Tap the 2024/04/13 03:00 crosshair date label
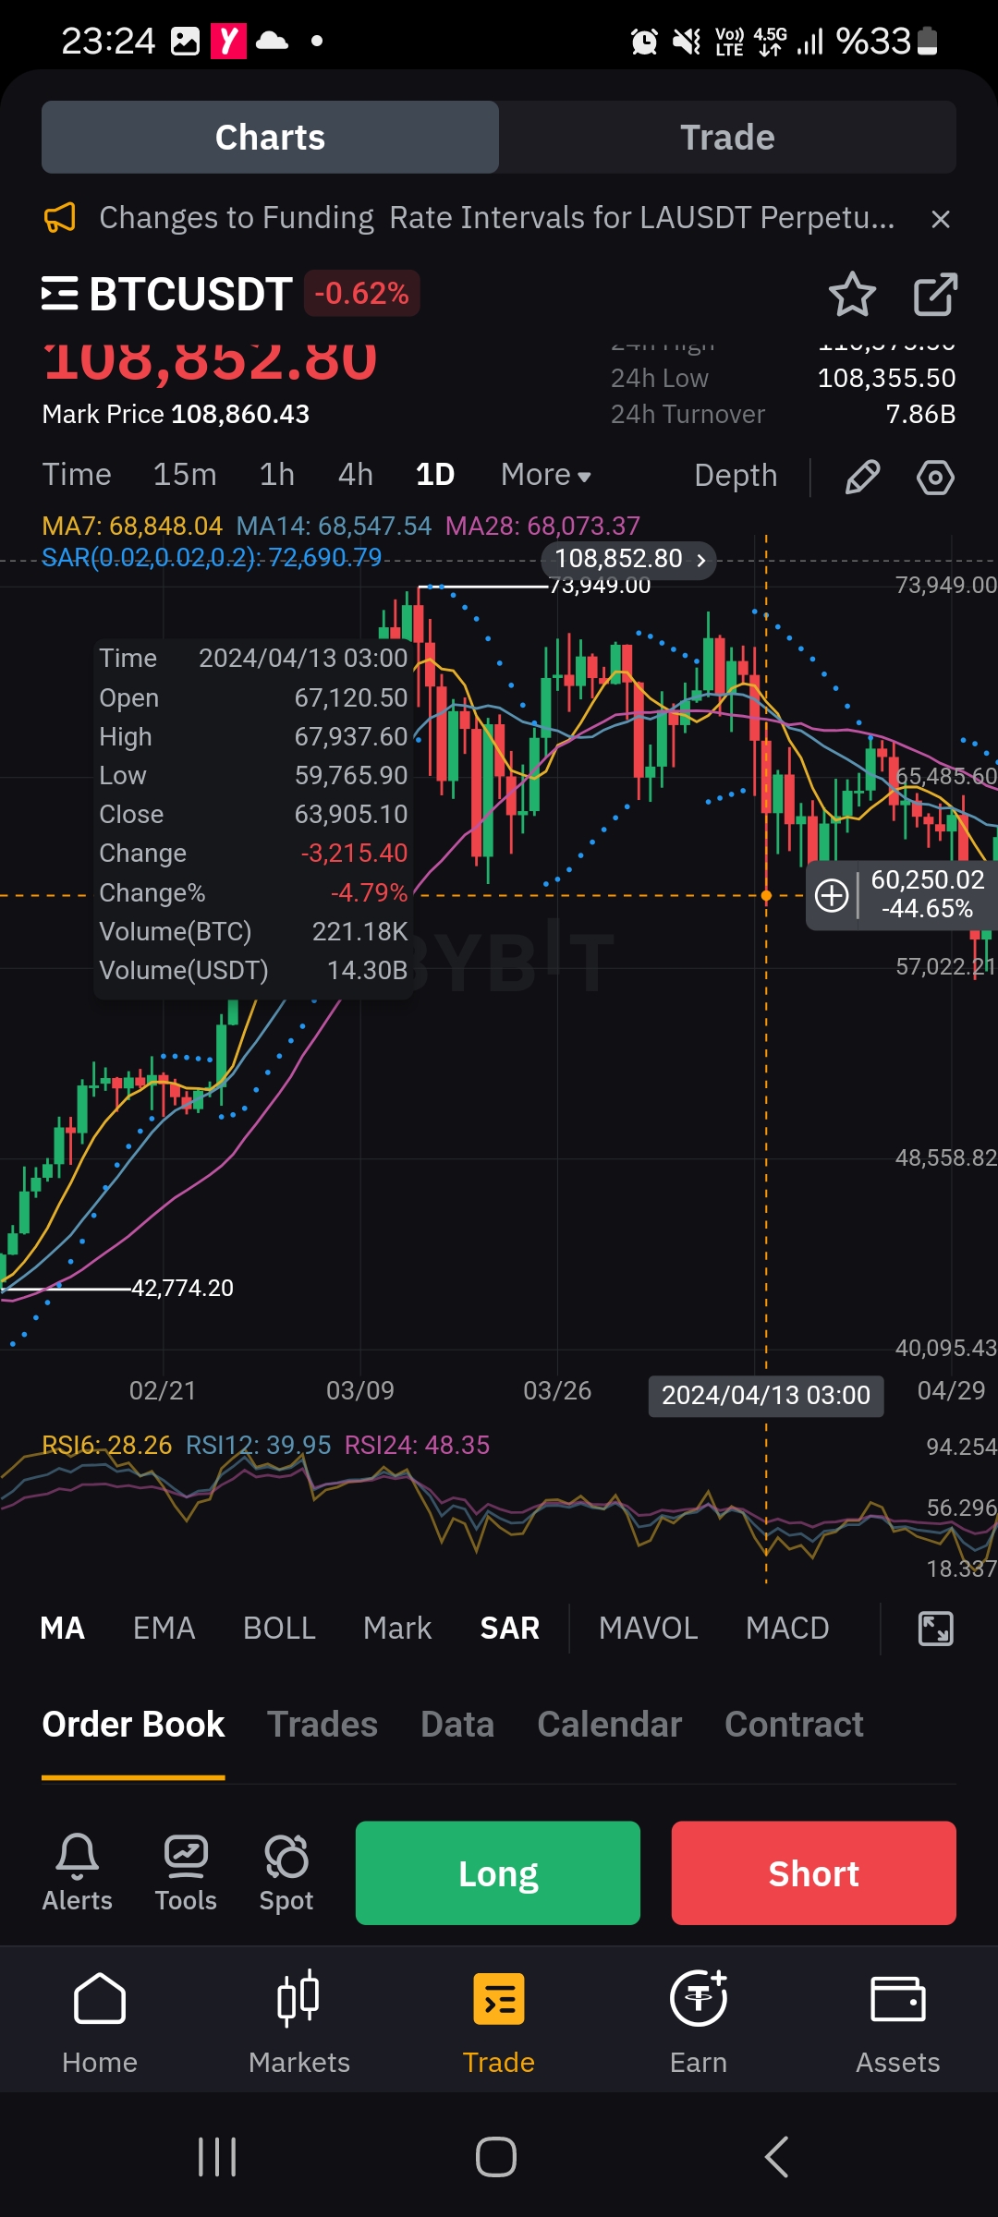Screen dimensions: 998x2217 click(x=766, y=1395)
